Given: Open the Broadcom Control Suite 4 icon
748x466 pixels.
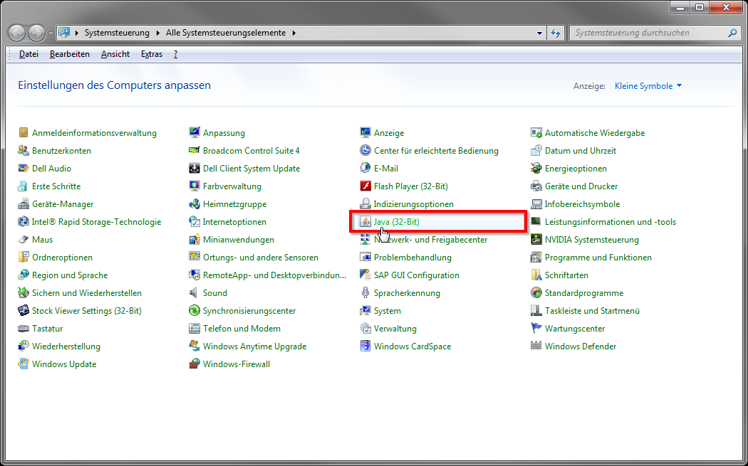Looking at the screenshot, I should point(194,151).
